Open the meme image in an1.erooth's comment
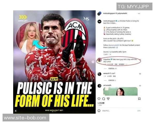The width and height of the screenshot is (155, 124). point(120,91)
